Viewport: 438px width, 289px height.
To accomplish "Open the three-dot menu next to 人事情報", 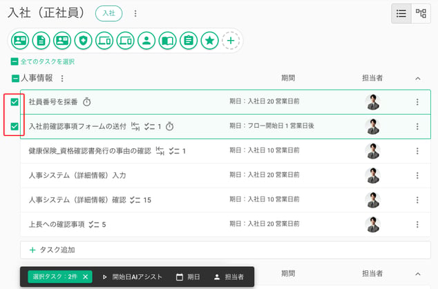I will [x=62, y=79].
